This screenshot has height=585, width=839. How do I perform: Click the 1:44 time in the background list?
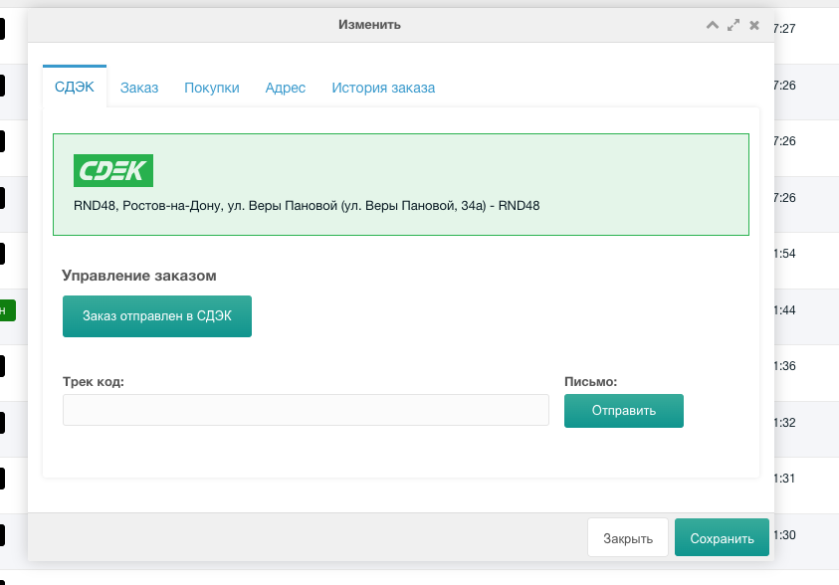(x=784, y=310)
